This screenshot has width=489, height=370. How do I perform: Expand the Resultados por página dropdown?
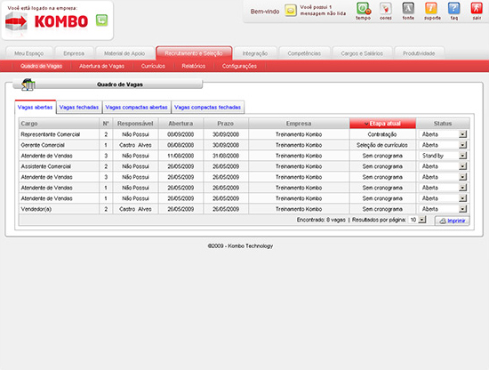coord(422,220)
